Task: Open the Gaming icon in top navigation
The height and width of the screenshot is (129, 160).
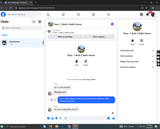Action: [108, 14]
